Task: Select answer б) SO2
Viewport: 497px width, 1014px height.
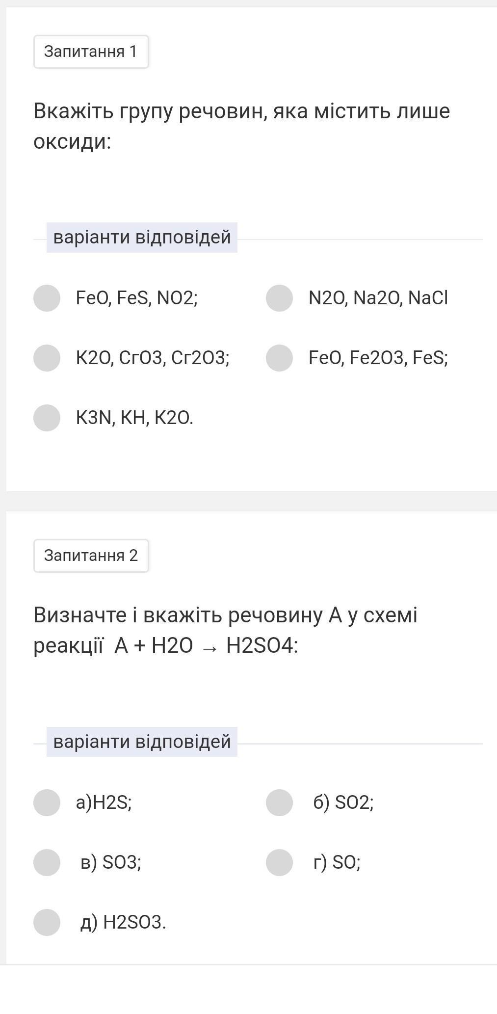Action: (x=280, y=802)
